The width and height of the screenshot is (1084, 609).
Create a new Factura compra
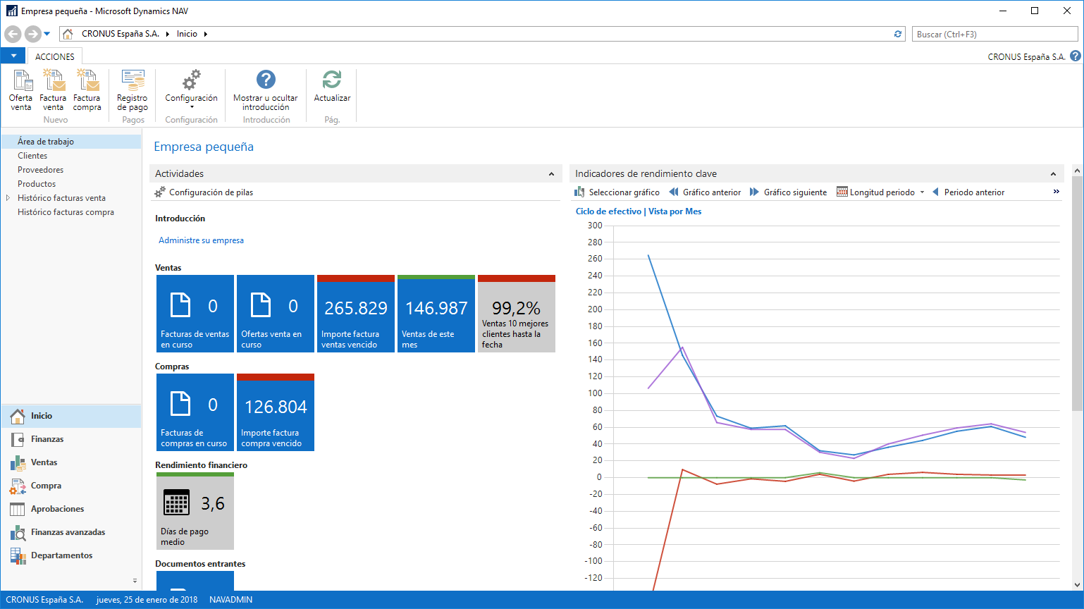(x=87, y=90)
